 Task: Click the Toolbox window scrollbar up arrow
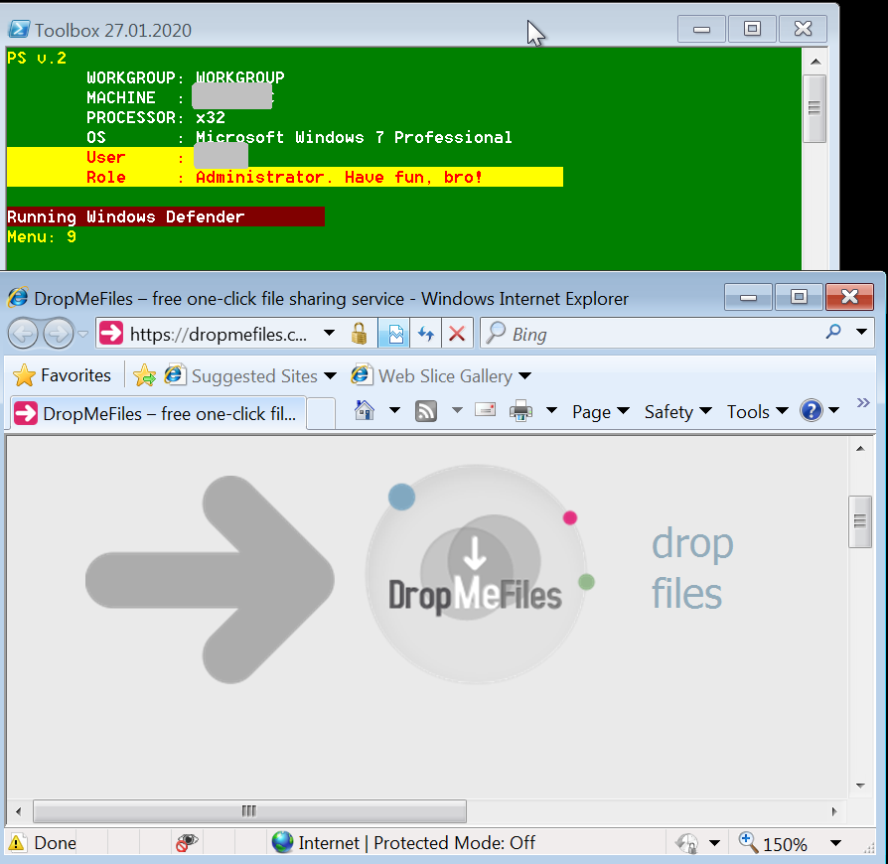815,62
